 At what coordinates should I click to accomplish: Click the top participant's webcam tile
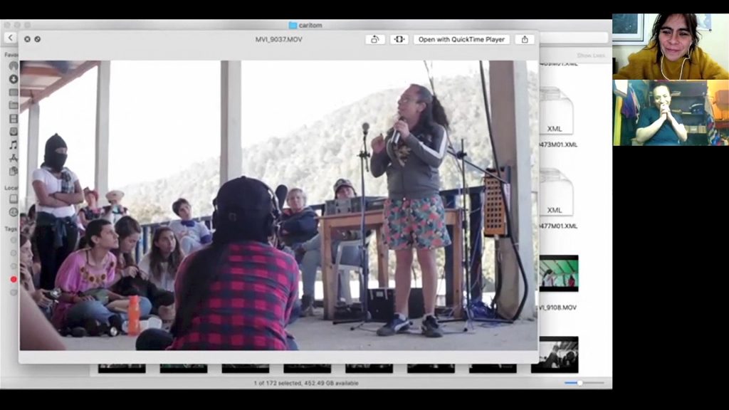(x=670, y=46)
